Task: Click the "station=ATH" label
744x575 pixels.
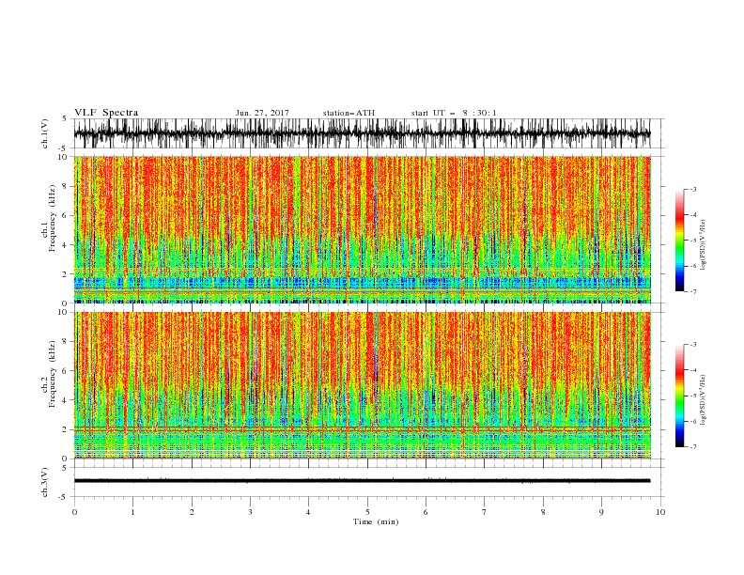Action: 349,113
